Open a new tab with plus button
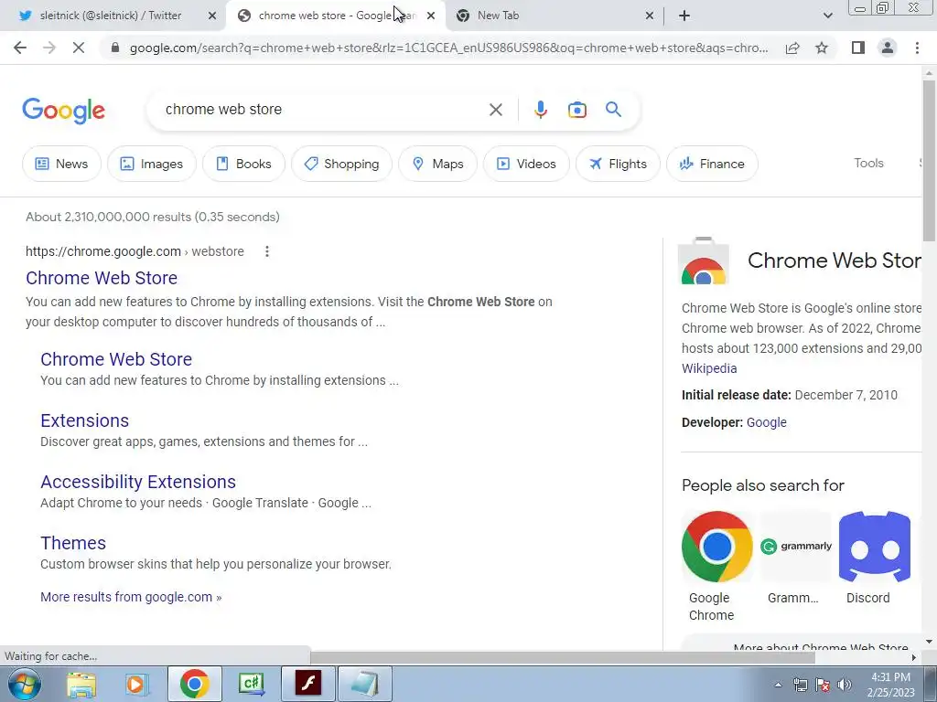This screenshot has width=937, height=702. [684, 16]
